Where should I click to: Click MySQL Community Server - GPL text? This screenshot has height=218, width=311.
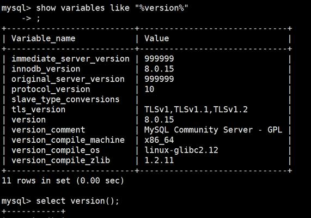point(213,130)
